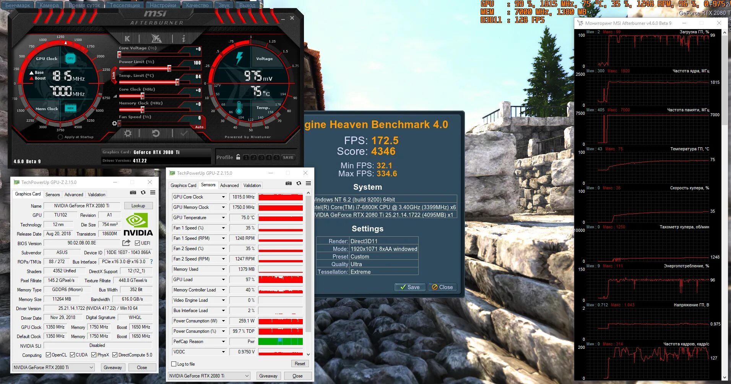Open Afterburner settings gear icon
Viewport: 731px width, 384px height.
128,133
